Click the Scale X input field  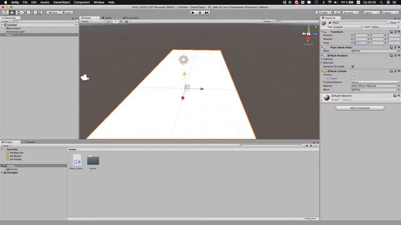(361, 43)
